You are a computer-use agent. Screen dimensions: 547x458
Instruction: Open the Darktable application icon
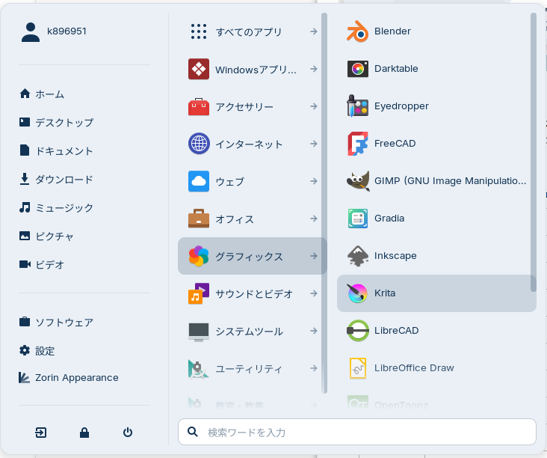pos(358,69)
